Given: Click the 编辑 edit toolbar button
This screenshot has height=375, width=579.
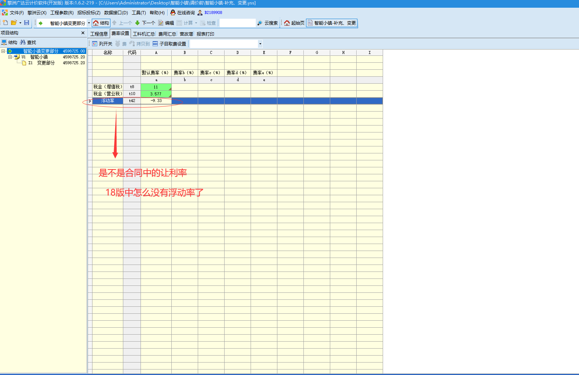Looking at the screenshot, I should click(x=166, y=23).
